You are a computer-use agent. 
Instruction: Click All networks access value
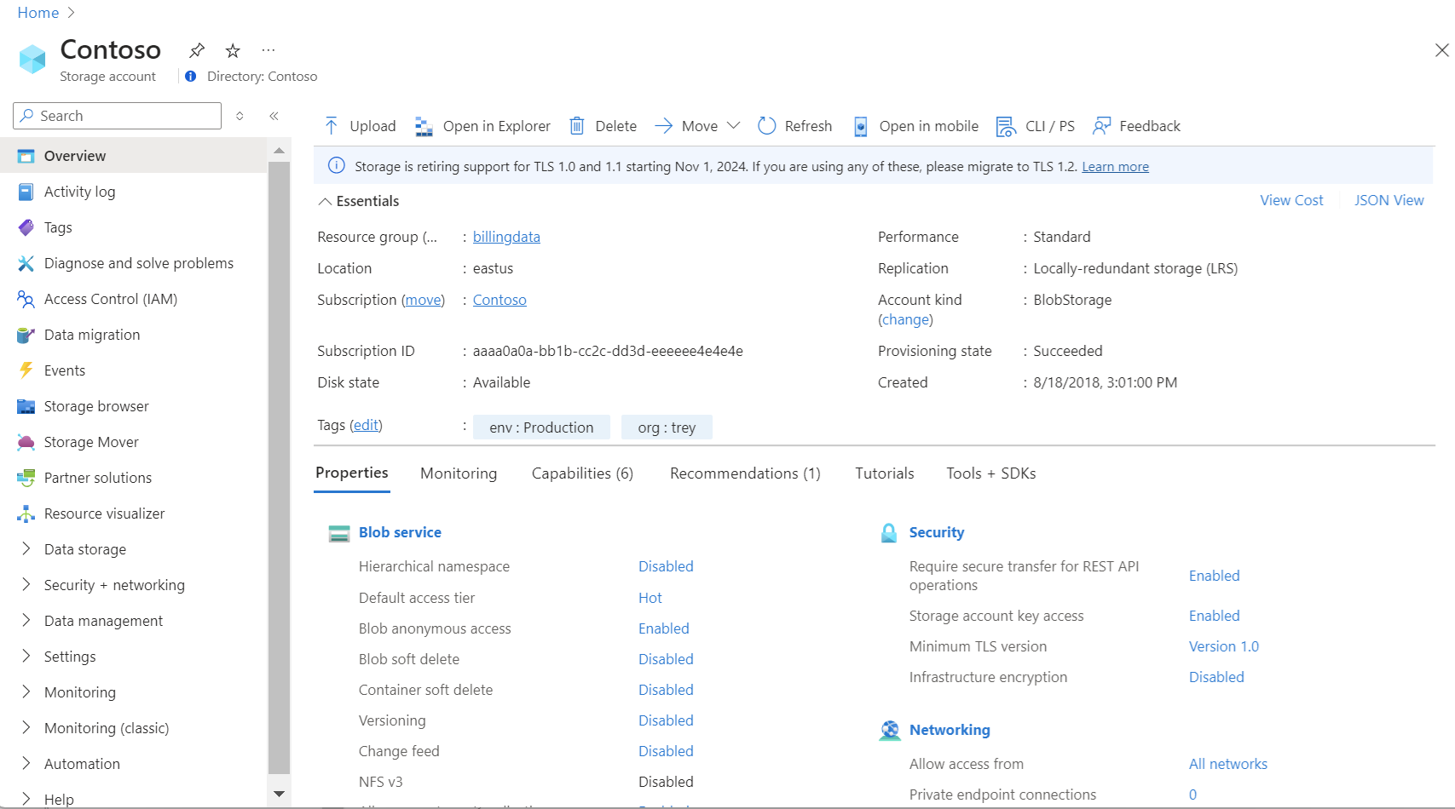coord(1227,764)
